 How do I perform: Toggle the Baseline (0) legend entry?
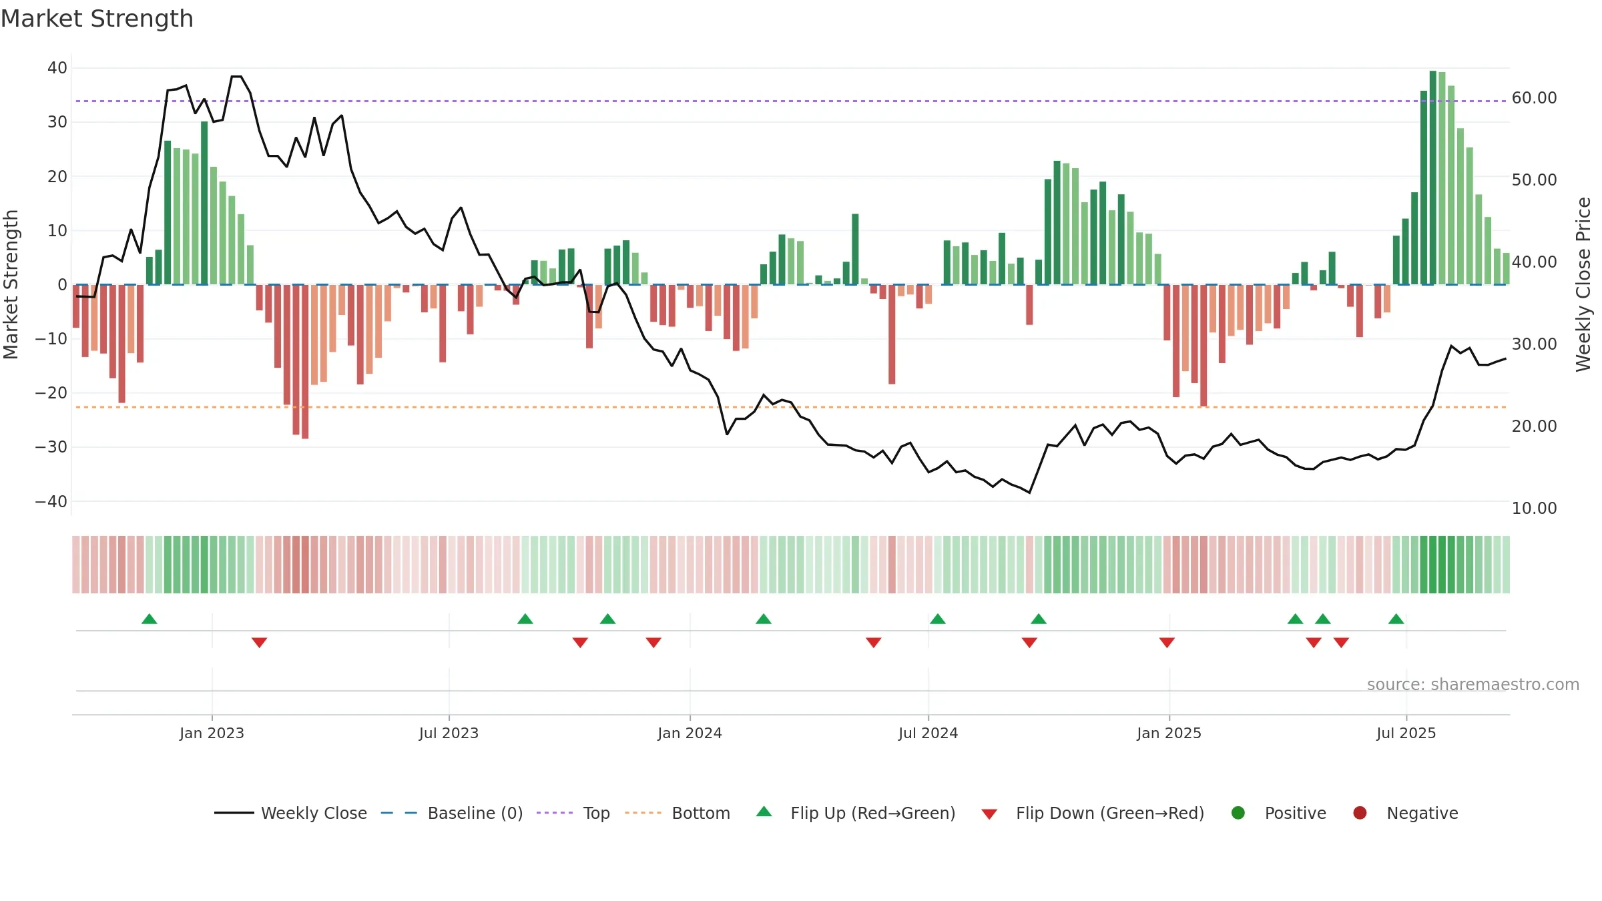(452, 813)
